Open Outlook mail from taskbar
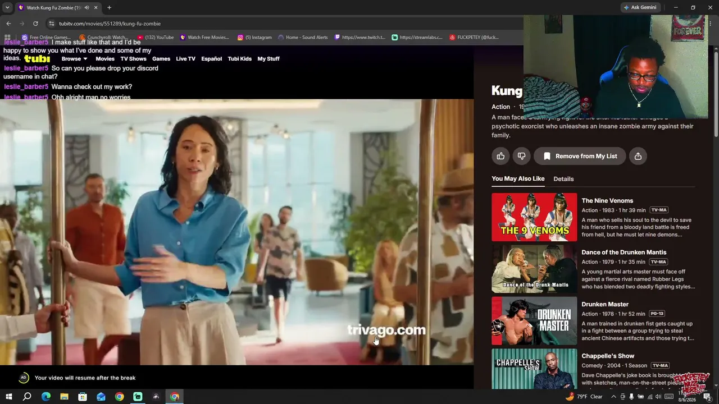Image resolution: width=719 pixels, height=404 pixels. [x=101, y=397]
